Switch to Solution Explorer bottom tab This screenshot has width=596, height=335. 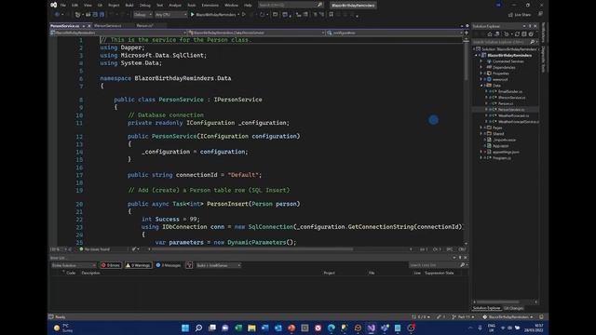point(486,308)
